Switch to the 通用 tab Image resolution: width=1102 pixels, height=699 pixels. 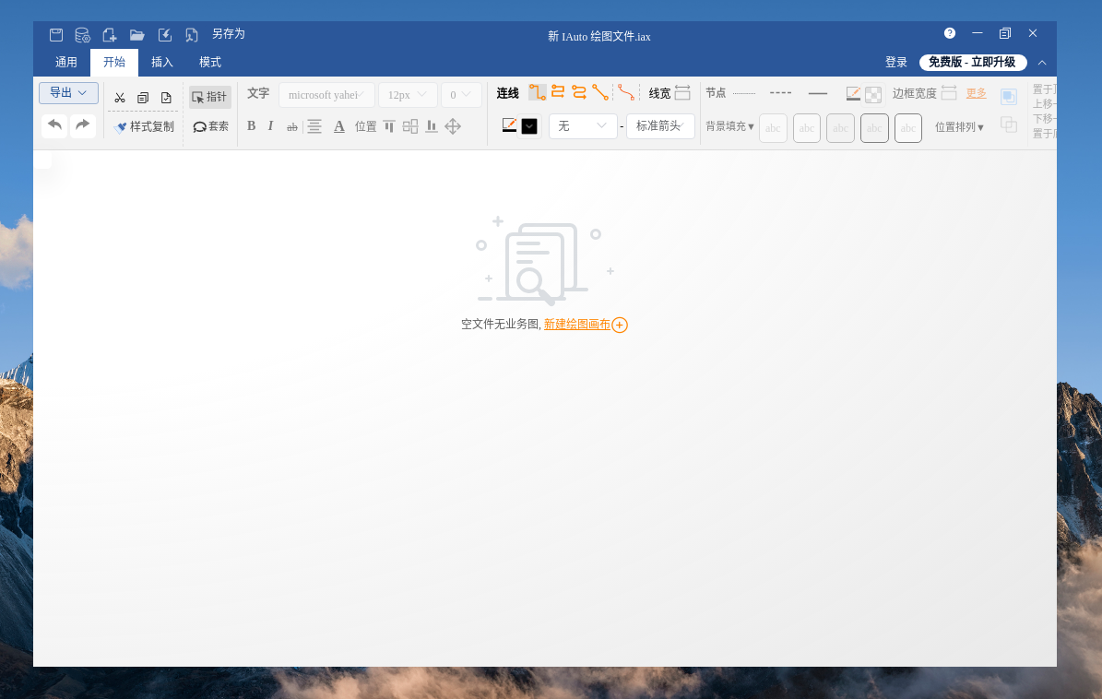click(66, 63)
